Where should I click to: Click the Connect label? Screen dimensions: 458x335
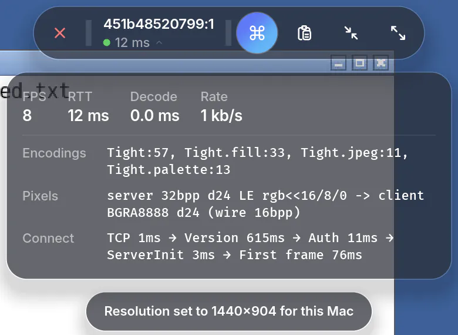48,238
